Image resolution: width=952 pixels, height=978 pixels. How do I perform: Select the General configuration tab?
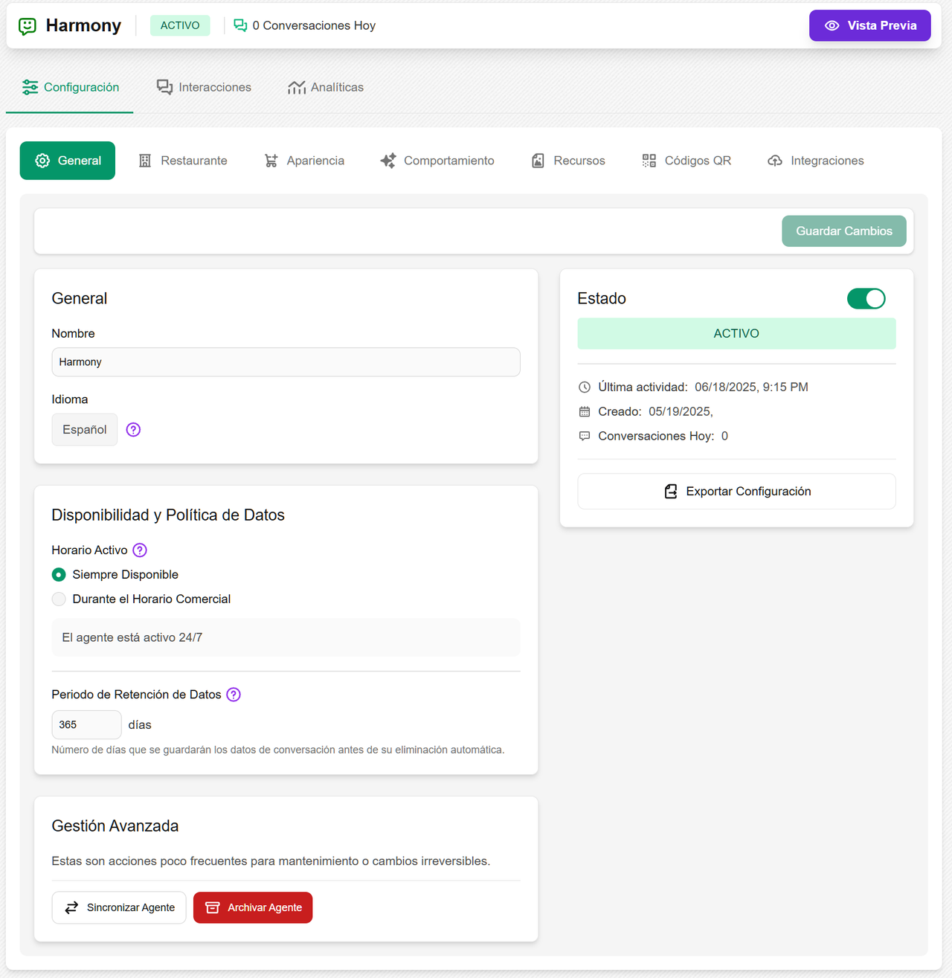(67, 161)
